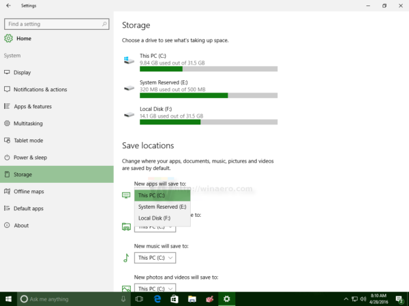Select This PC (C:) in dropdown list
This screenshot has width=409, height=306.
[162, 195]
